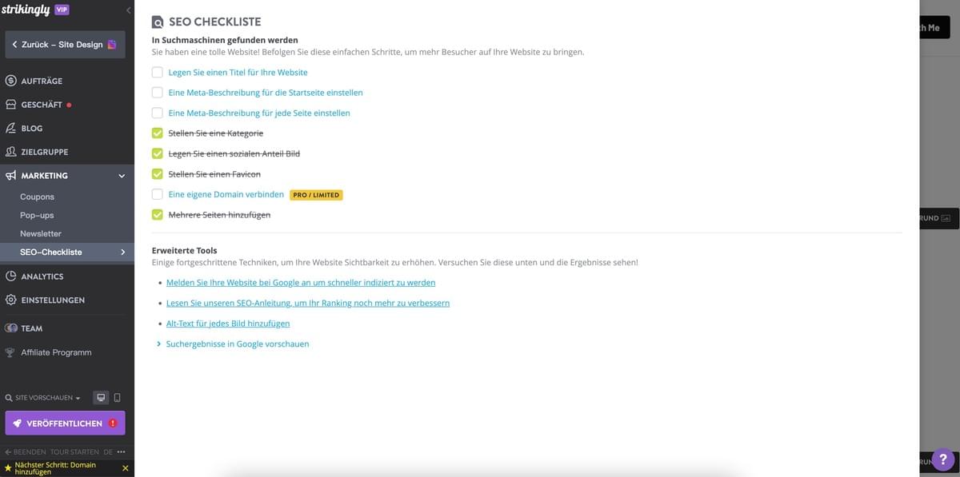
Task: Check 'Eine eigene Domain verbinden'
Action: tap(157, 193)
